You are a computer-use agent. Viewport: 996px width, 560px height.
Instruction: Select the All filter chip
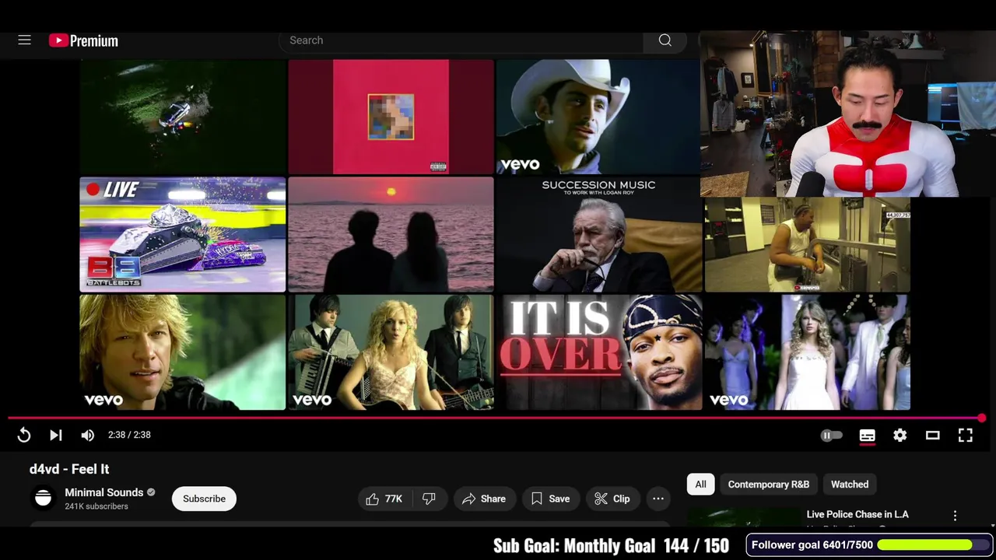(x=701, y=484)
